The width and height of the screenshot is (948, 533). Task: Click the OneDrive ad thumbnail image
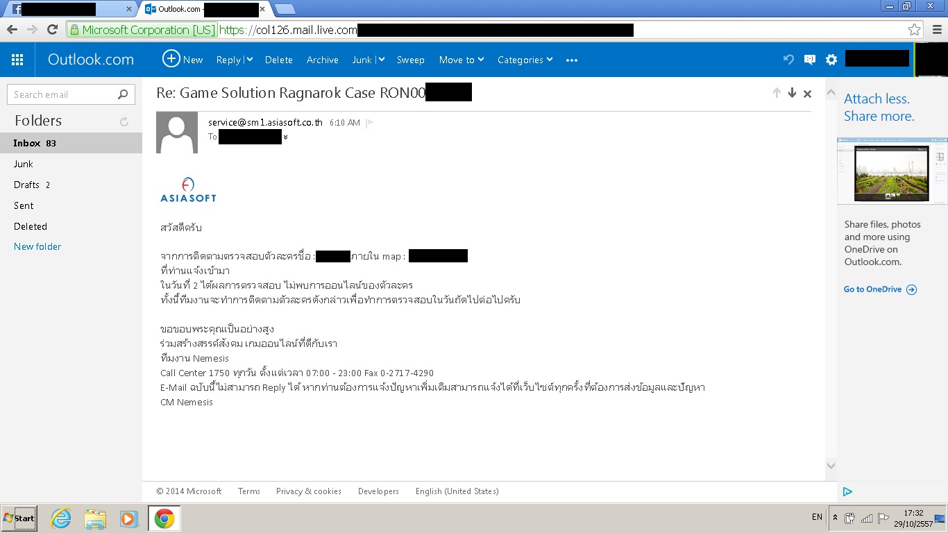(892, 170)
